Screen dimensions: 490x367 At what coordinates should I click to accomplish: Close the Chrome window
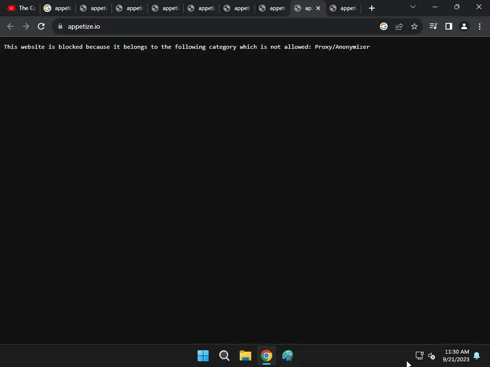point(479,7)
